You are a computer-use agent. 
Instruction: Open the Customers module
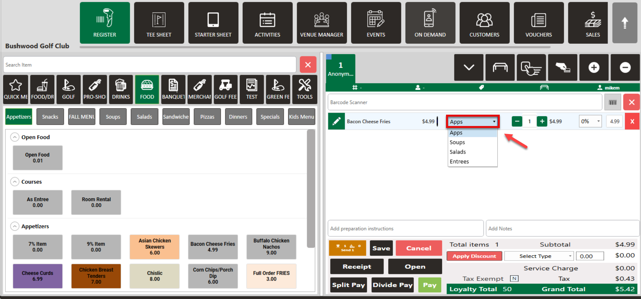pos(484,23)
